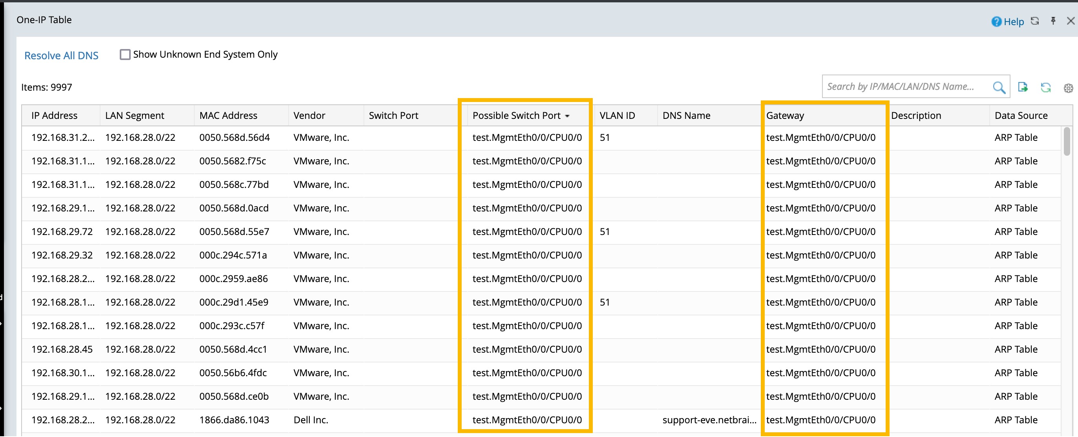Open column settings gear icon
Image resolution: width=1078 pixels, height=437 pixels.
click(x=1068, y=88)
